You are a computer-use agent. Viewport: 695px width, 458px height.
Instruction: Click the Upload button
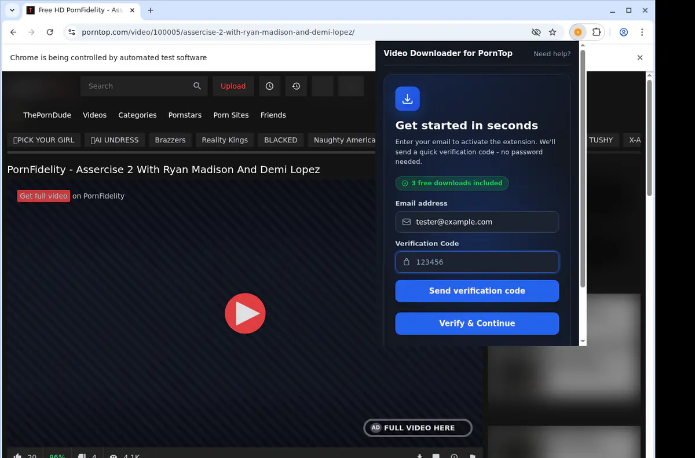[233, 86]
